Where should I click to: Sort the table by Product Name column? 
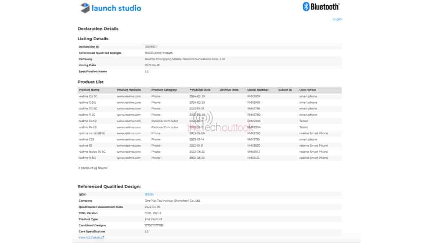pos(90,90)
